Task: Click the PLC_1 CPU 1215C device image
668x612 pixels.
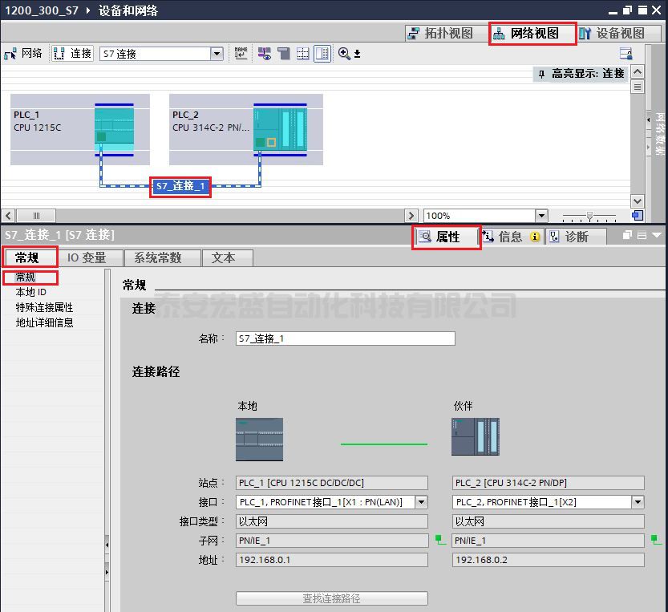Action: (x=114, y=128)
